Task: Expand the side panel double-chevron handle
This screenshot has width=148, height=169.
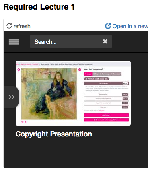Action: 12,97
